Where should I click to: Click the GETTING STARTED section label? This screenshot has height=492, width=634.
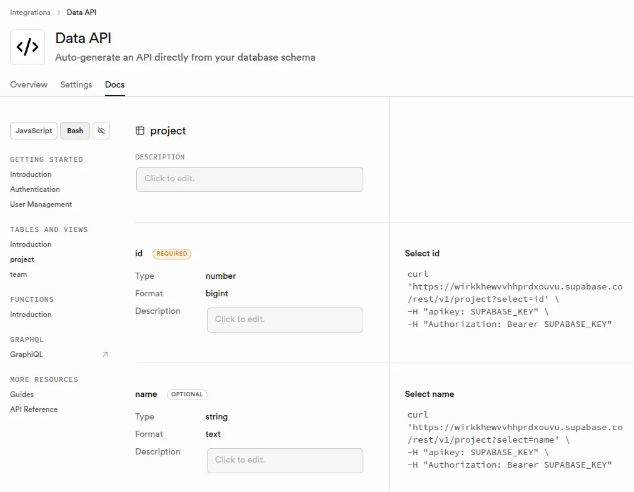click(x=46, y=159)
